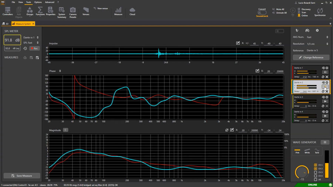Toggle the view switch above the Impulse graph

pyautogui.click(x=279, y=31)
